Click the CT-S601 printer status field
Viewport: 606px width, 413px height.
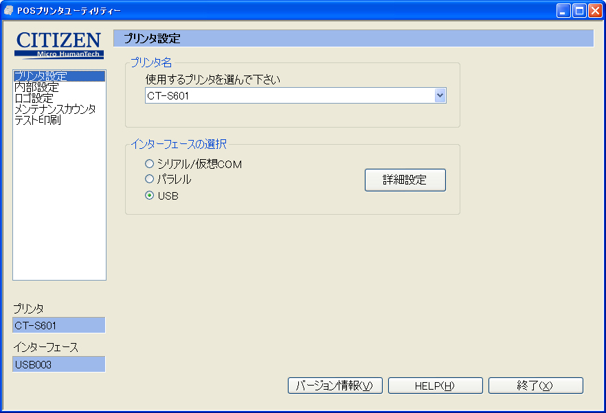pyautogui.click(x=59, y=325)
